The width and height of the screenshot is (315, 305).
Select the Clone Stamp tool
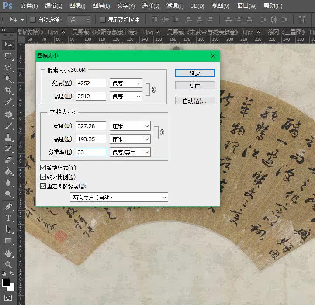coord(8,137)
